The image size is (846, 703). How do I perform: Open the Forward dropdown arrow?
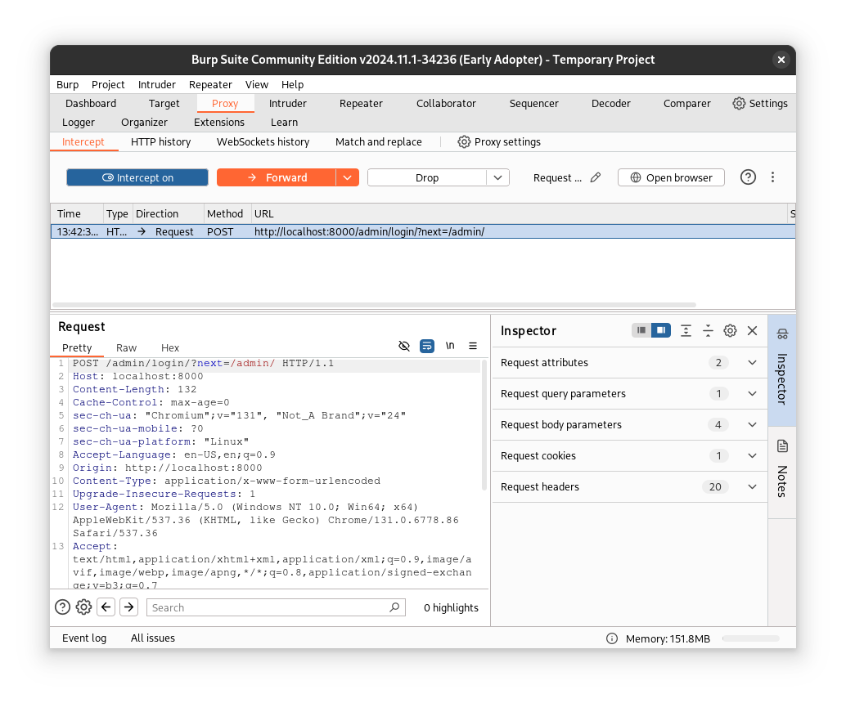point(348,178)
